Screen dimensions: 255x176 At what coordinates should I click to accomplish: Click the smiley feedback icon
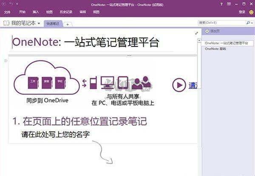(251, 12)
